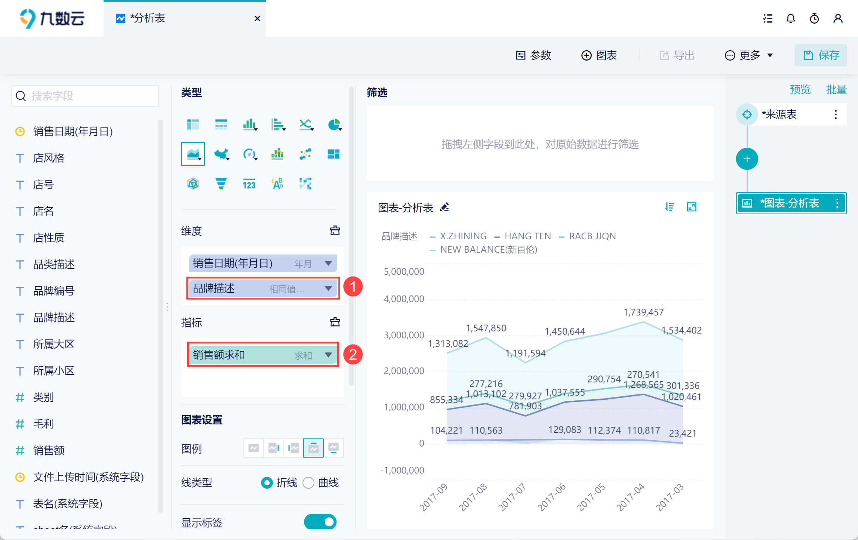
Task: Select the 折线 line type radio
Action: point(267,483)
